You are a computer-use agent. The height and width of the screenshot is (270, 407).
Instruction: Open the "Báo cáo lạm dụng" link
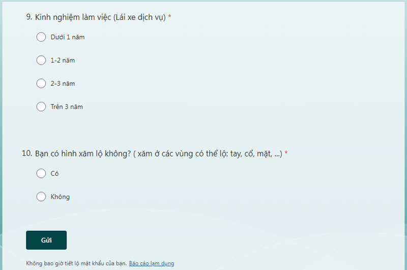152,263
